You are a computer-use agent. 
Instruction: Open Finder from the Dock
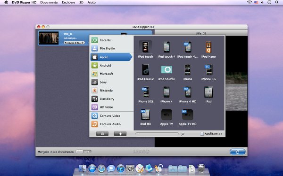coord(83,168)
